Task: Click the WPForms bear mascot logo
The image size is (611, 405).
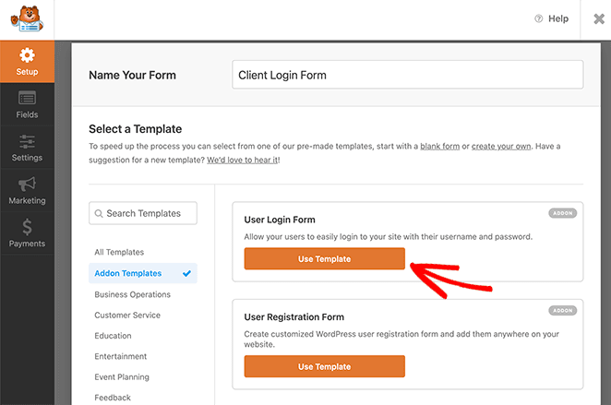Action: pos(27,19)
